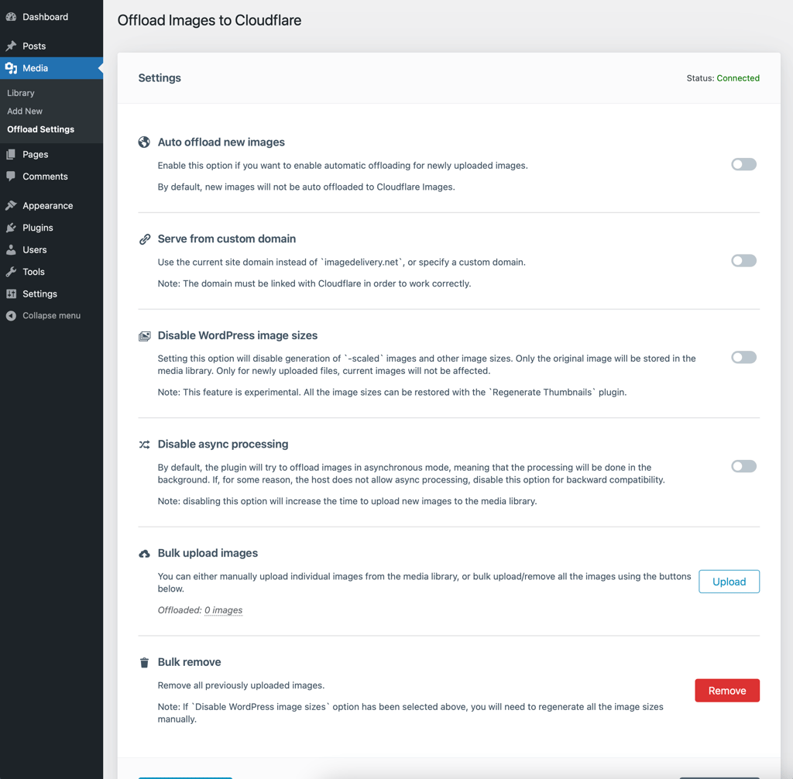
Task: Open the Appearance menu item
Action: click(52, 205)
